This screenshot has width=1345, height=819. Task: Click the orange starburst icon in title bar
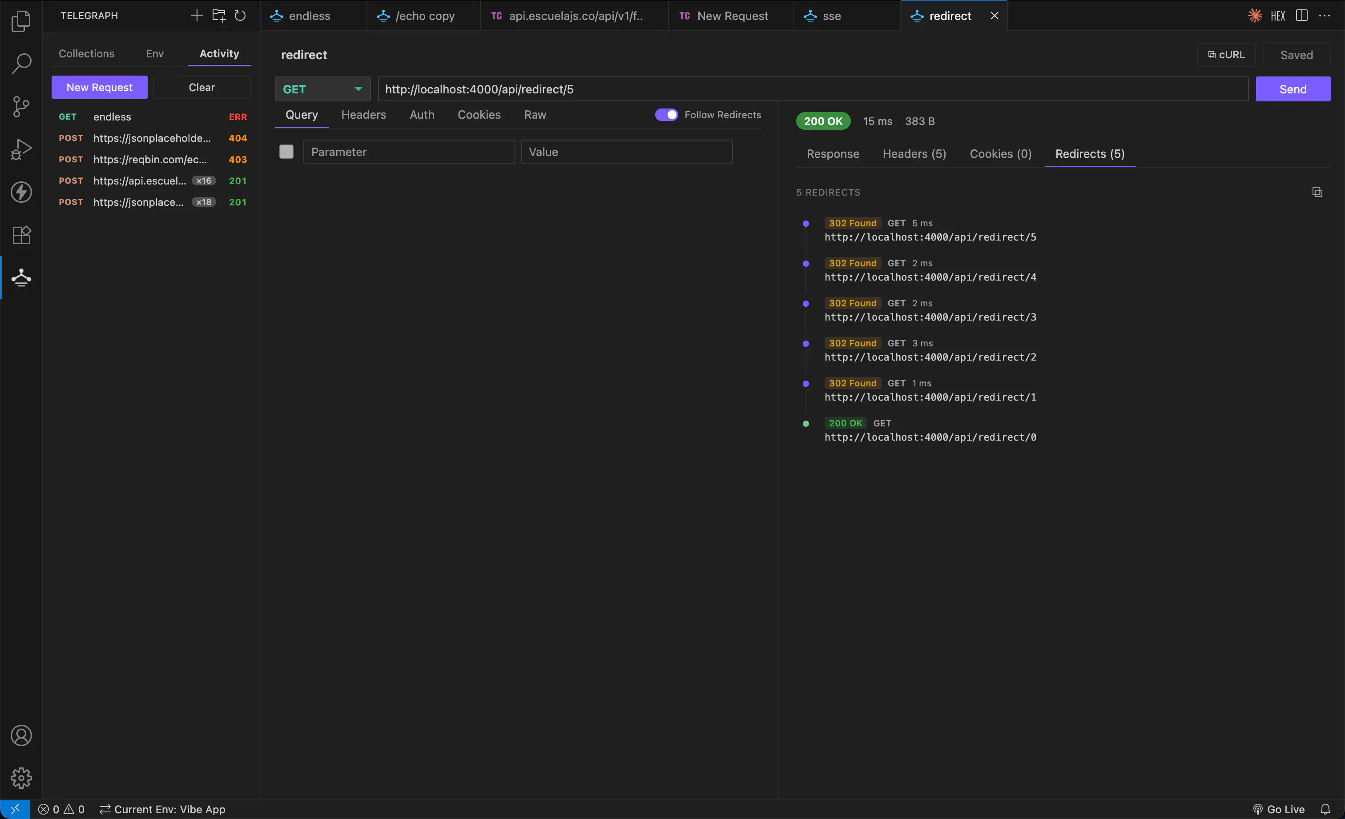coord(1255,16)
